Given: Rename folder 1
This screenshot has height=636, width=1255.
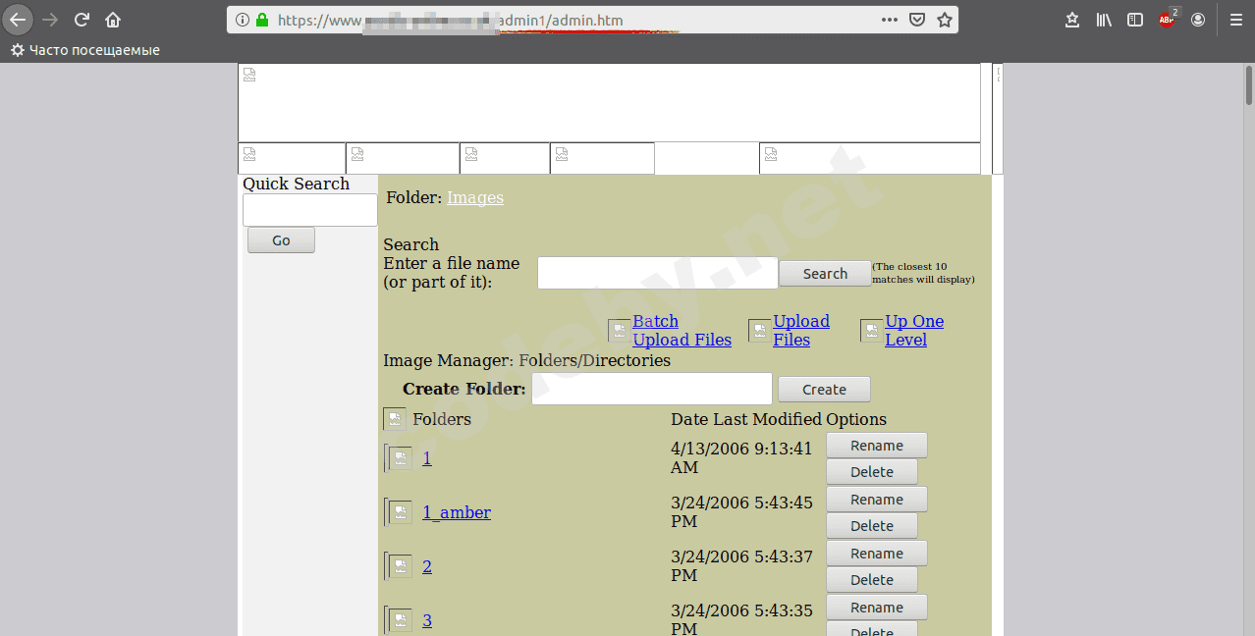Looking at the screenshot, I should point(877,446).
